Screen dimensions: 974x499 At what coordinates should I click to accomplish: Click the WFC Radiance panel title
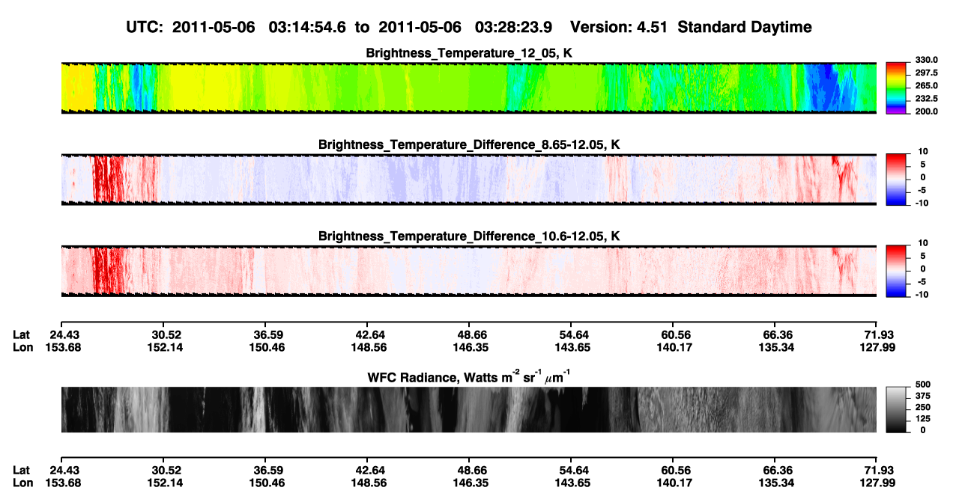click(469, 376)
